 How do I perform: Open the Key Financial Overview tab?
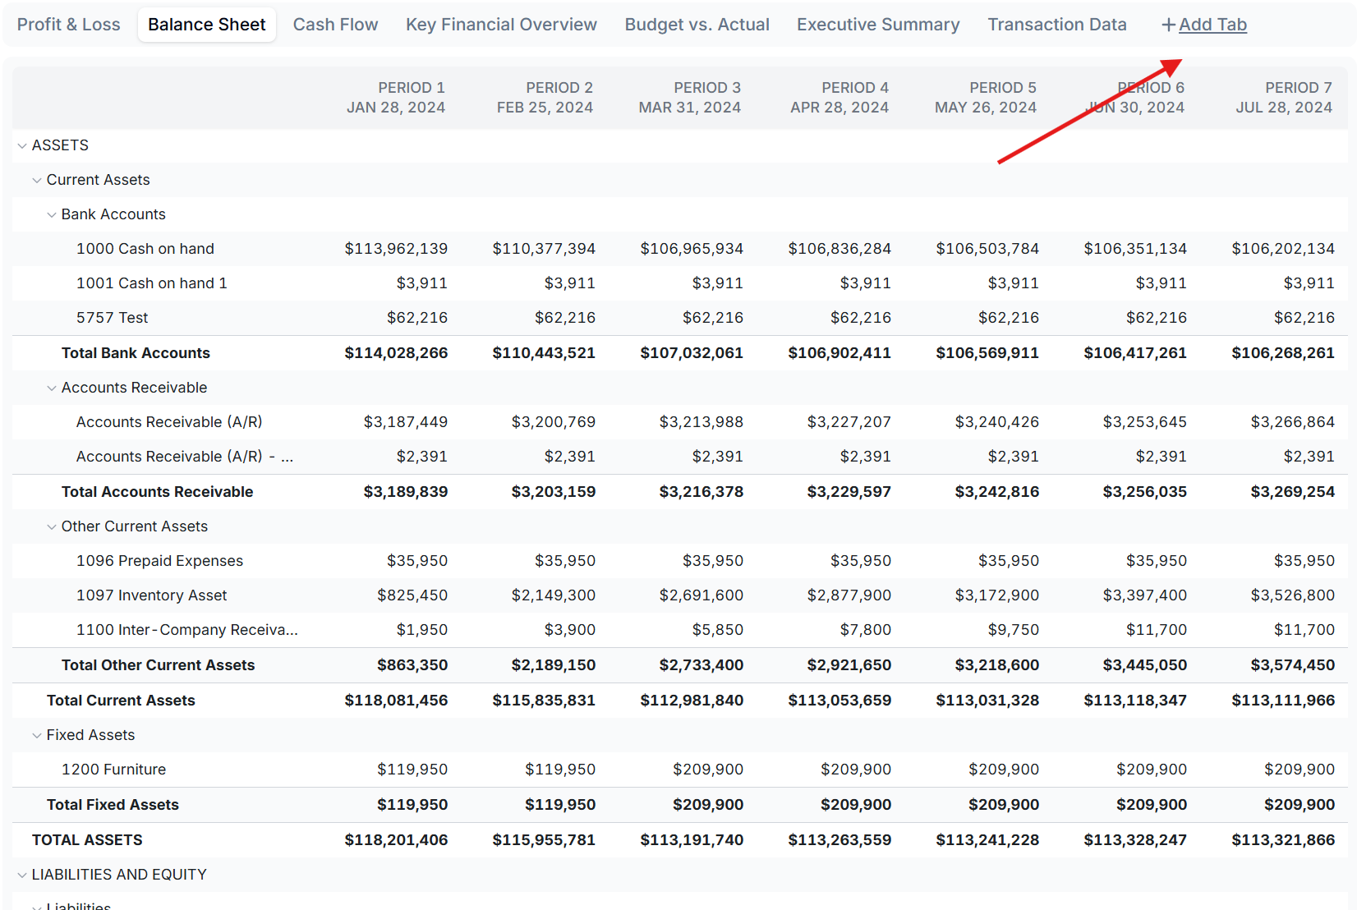pos(501,25)
